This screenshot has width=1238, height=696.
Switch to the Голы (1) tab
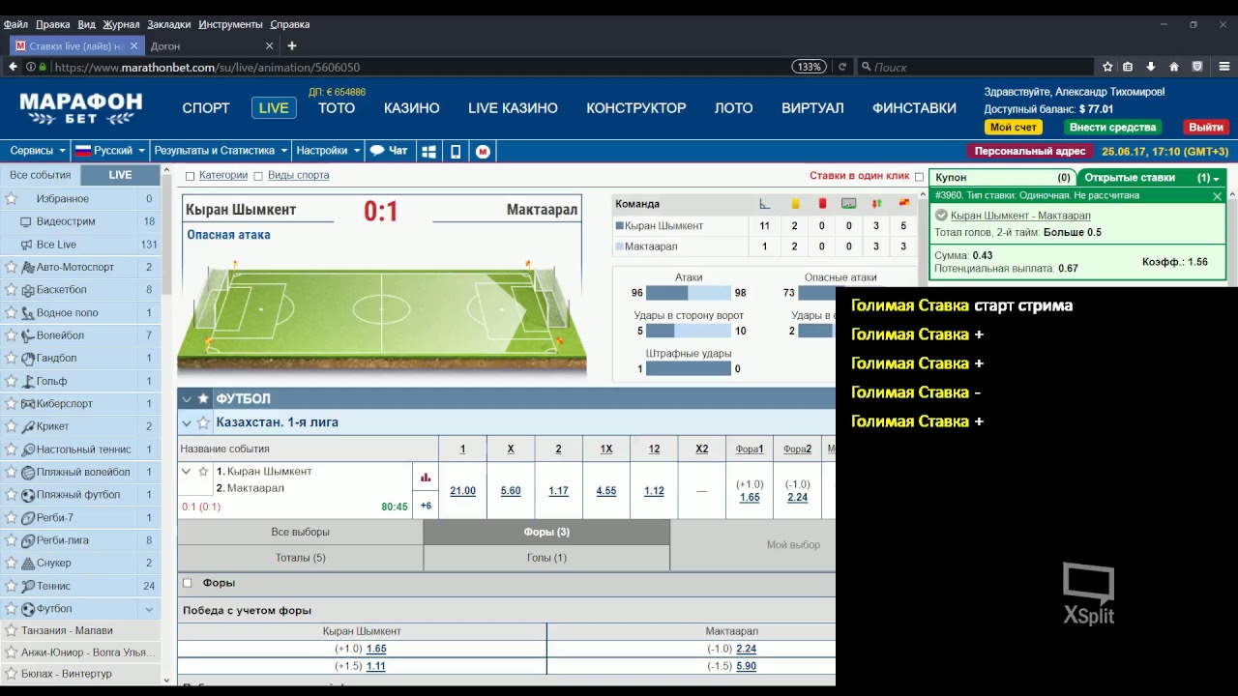(546, 558)
